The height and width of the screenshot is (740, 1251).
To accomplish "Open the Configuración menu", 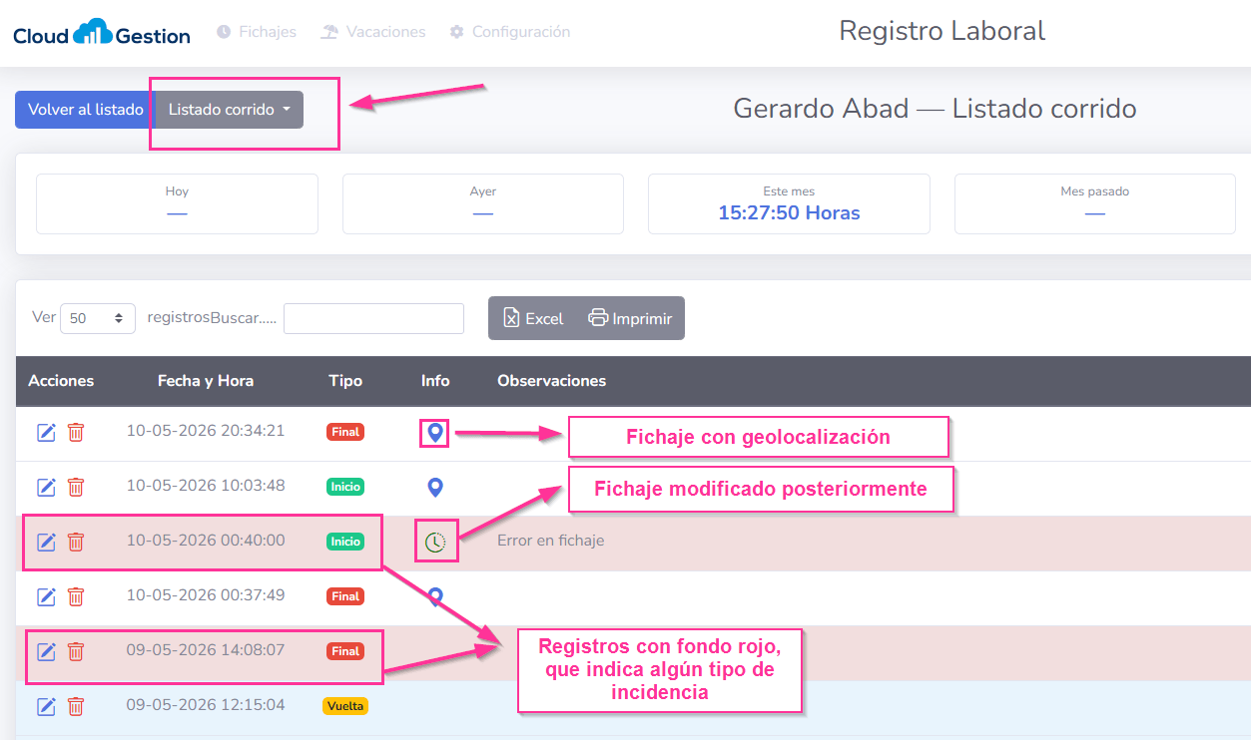I will [510, 32].
